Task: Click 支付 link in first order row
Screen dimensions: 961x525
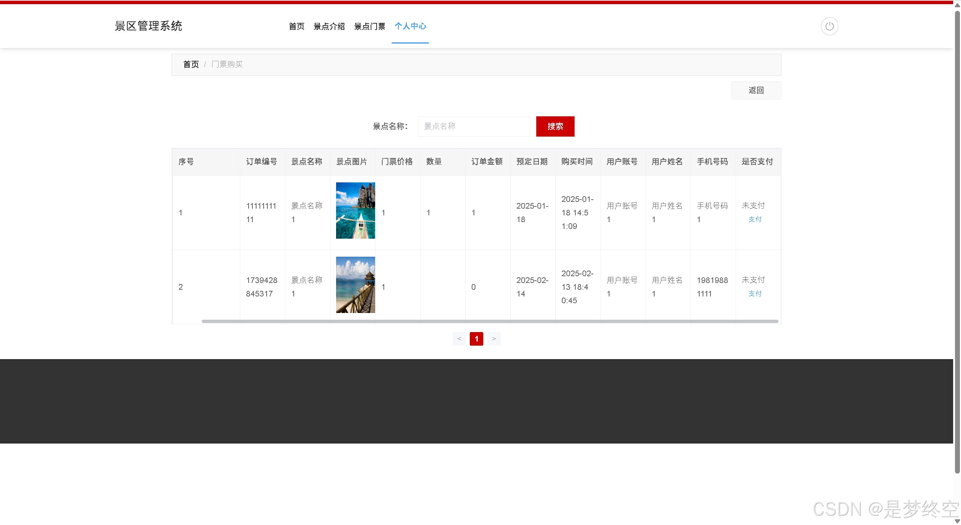Action: tap(755, 220)
